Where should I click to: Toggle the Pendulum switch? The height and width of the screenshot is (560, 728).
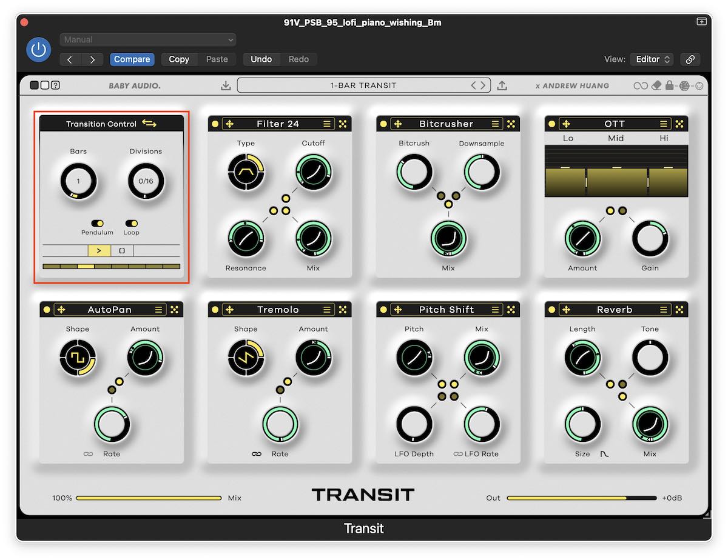pyautogui.click(x=97, y=224)
